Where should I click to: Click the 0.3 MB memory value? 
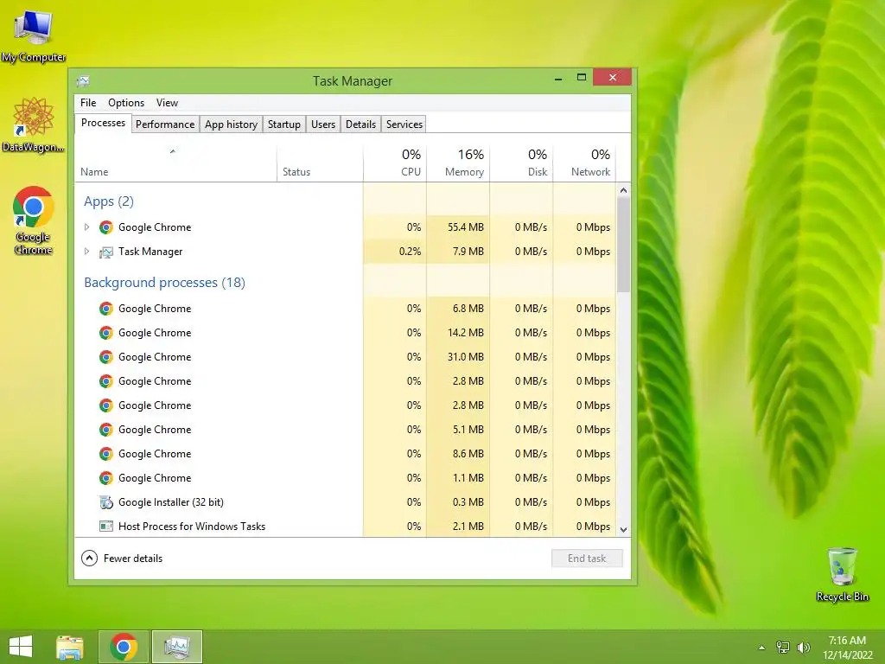(468, 502)
